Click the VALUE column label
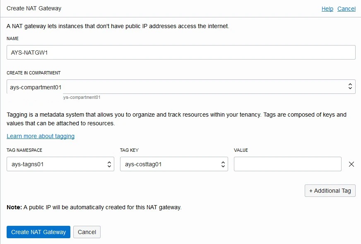The width and height of the screenshot is (361, 244). pos(241,150)
